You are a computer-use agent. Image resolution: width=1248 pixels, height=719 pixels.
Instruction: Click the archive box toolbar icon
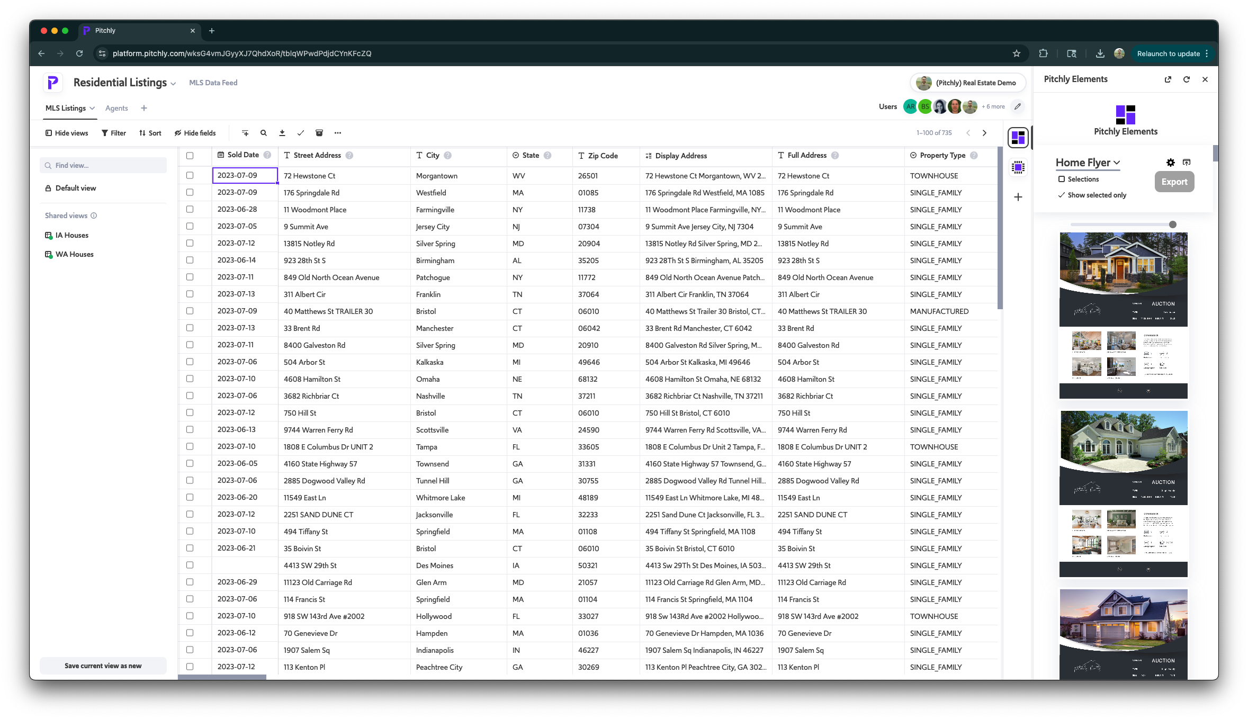(319, 133)
